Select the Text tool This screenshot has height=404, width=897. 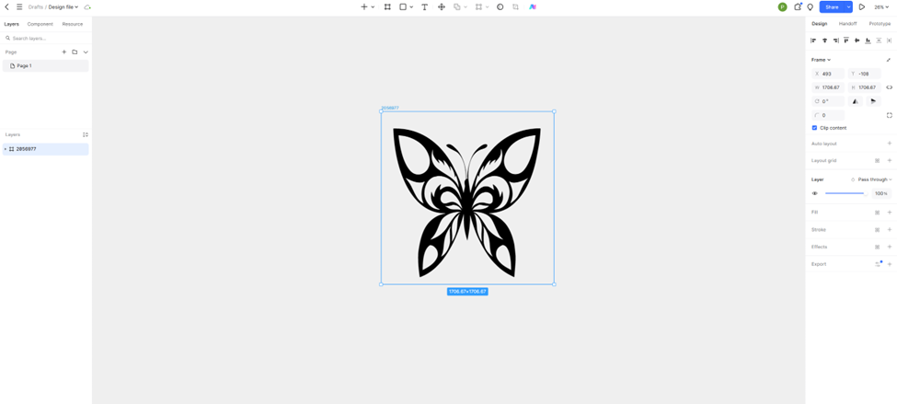(424, 6)
